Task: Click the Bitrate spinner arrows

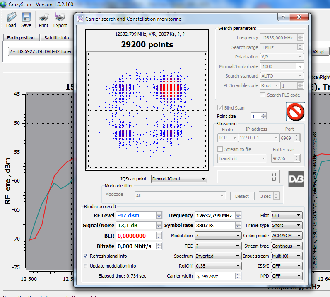Action: click(159, 246)
